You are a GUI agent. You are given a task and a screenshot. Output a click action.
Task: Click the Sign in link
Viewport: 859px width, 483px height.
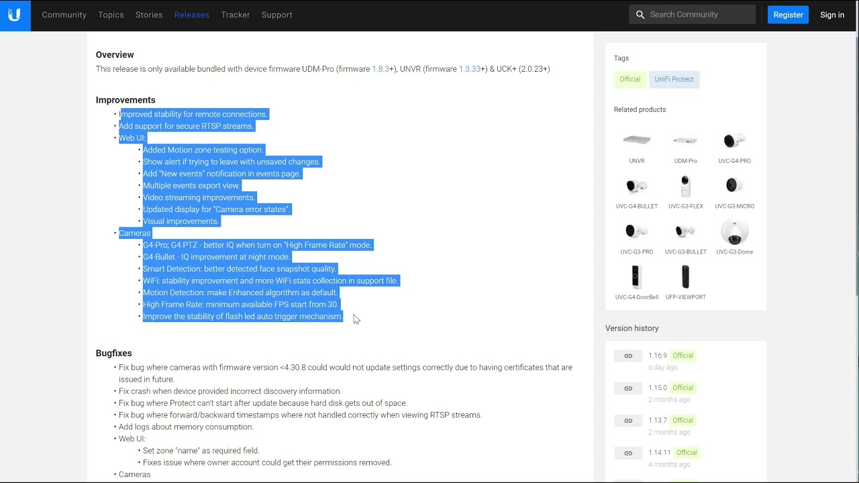tap(832, 15)
